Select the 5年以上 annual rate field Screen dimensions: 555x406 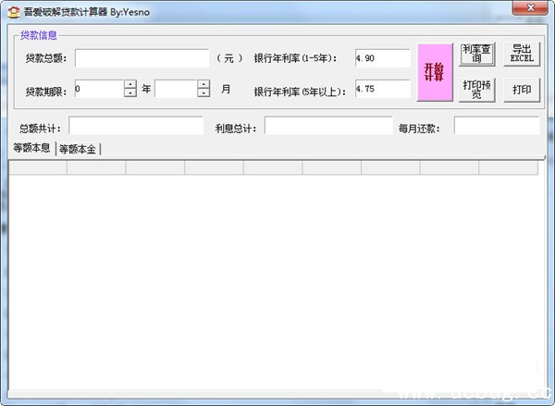(382, 90)
